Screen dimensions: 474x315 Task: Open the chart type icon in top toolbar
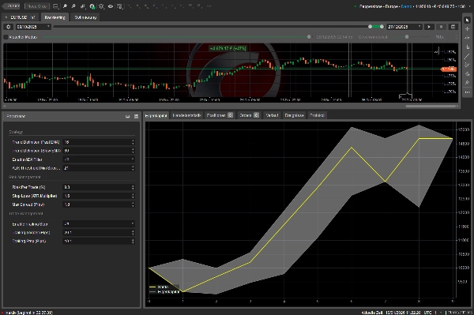click(x=83, y=6)
